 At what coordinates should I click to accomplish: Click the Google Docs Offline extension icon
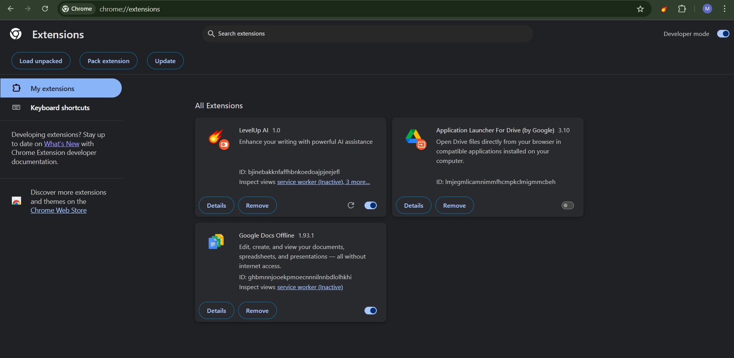point(216,242)
